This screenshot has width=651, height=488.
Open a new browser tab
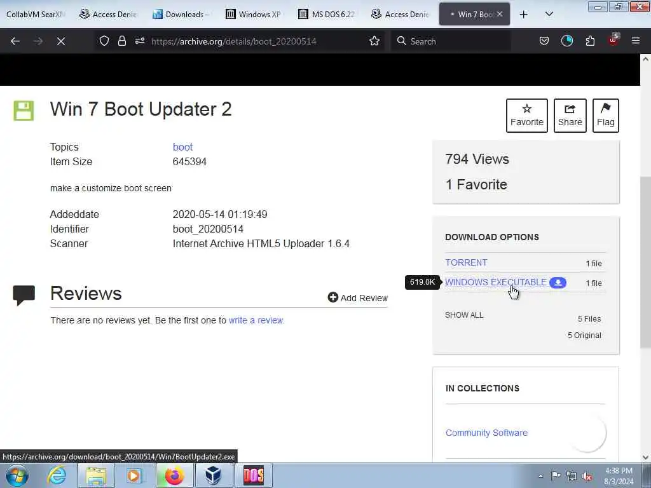tap(524, 15)
